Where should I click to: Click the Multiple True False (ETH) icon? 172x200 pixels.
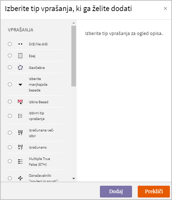coord(20,161)
